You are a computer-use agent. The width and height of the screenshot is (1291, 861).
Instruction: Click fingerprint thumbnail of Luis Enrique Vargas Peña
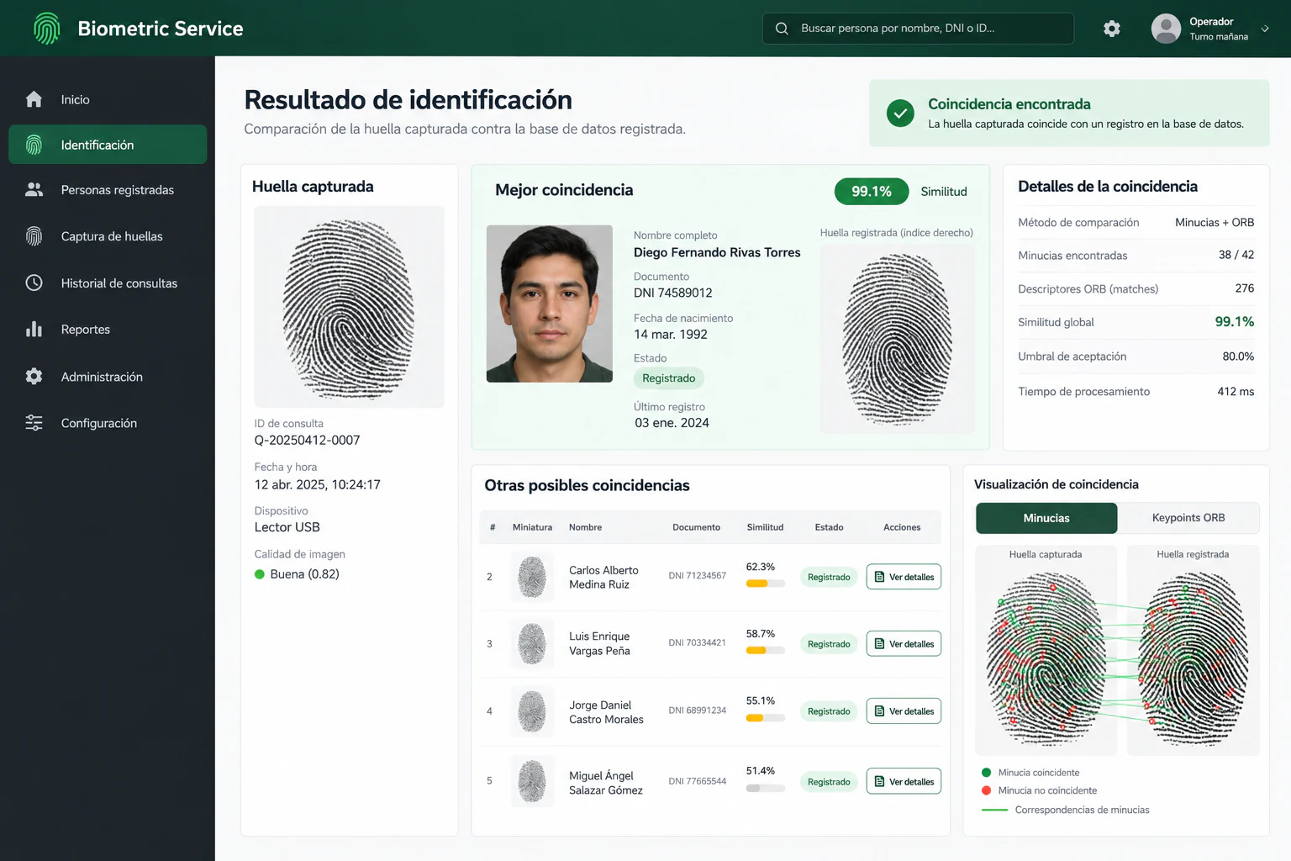(532, 644)
